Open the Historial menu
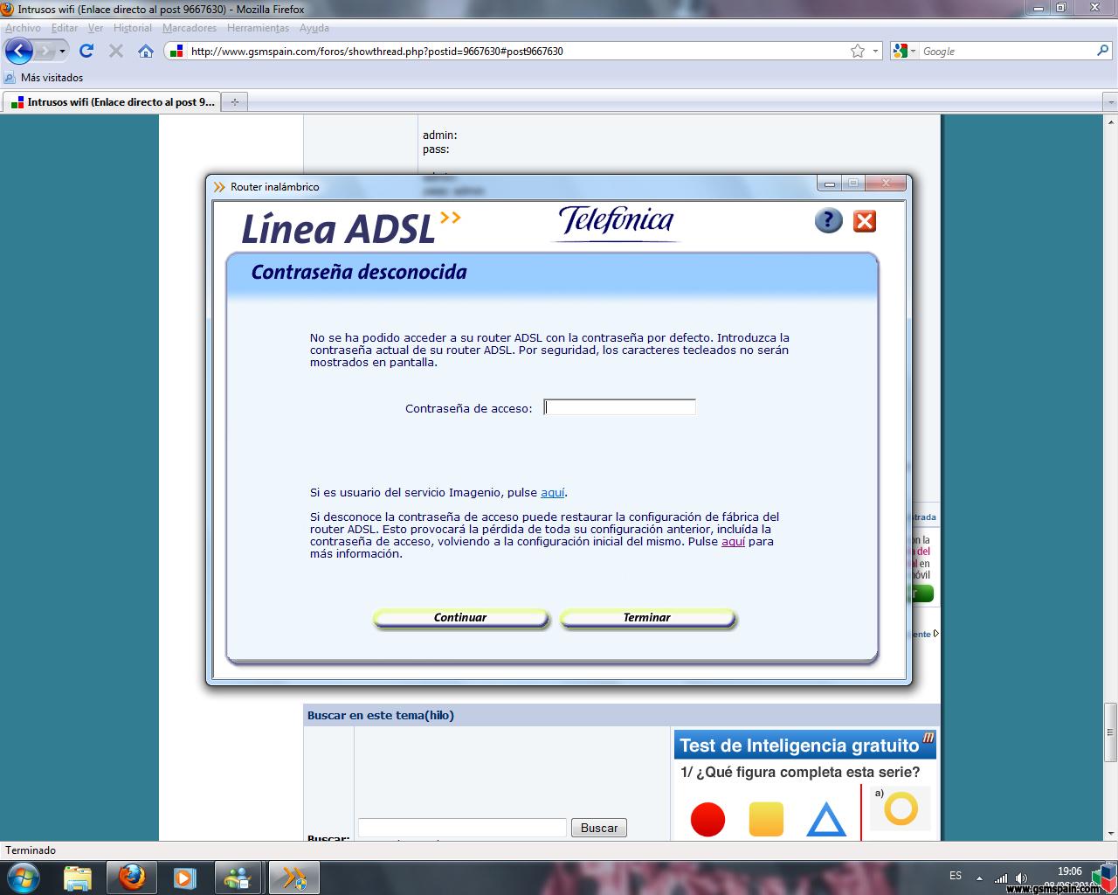The image size is (1118, 895). 133,28
